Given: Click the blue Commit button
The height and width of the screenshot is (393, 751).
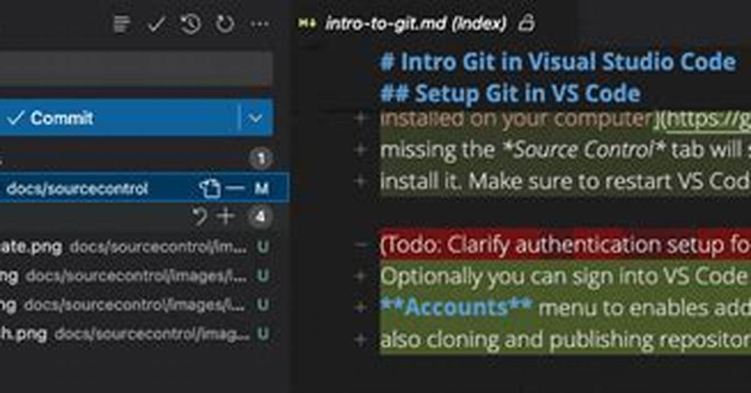Looking at the screenshot, I should point(119,117).
